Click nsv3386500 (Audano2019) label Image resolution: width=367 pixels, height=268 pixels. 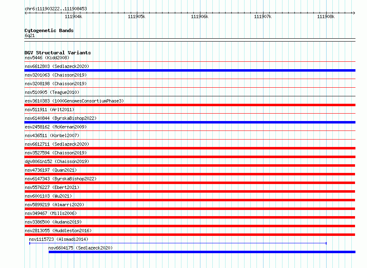coord(53,222)
